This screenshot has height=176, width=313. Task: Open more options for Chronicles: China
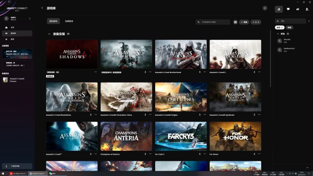tap(150, 115)
